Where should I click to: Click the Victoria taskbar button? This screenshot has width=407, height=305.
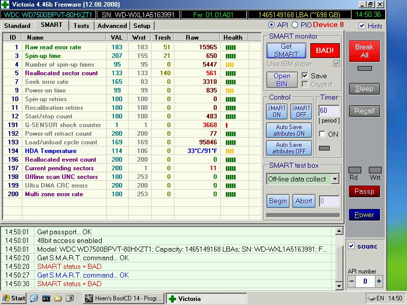pyautogui.click(x=206, y=298)
